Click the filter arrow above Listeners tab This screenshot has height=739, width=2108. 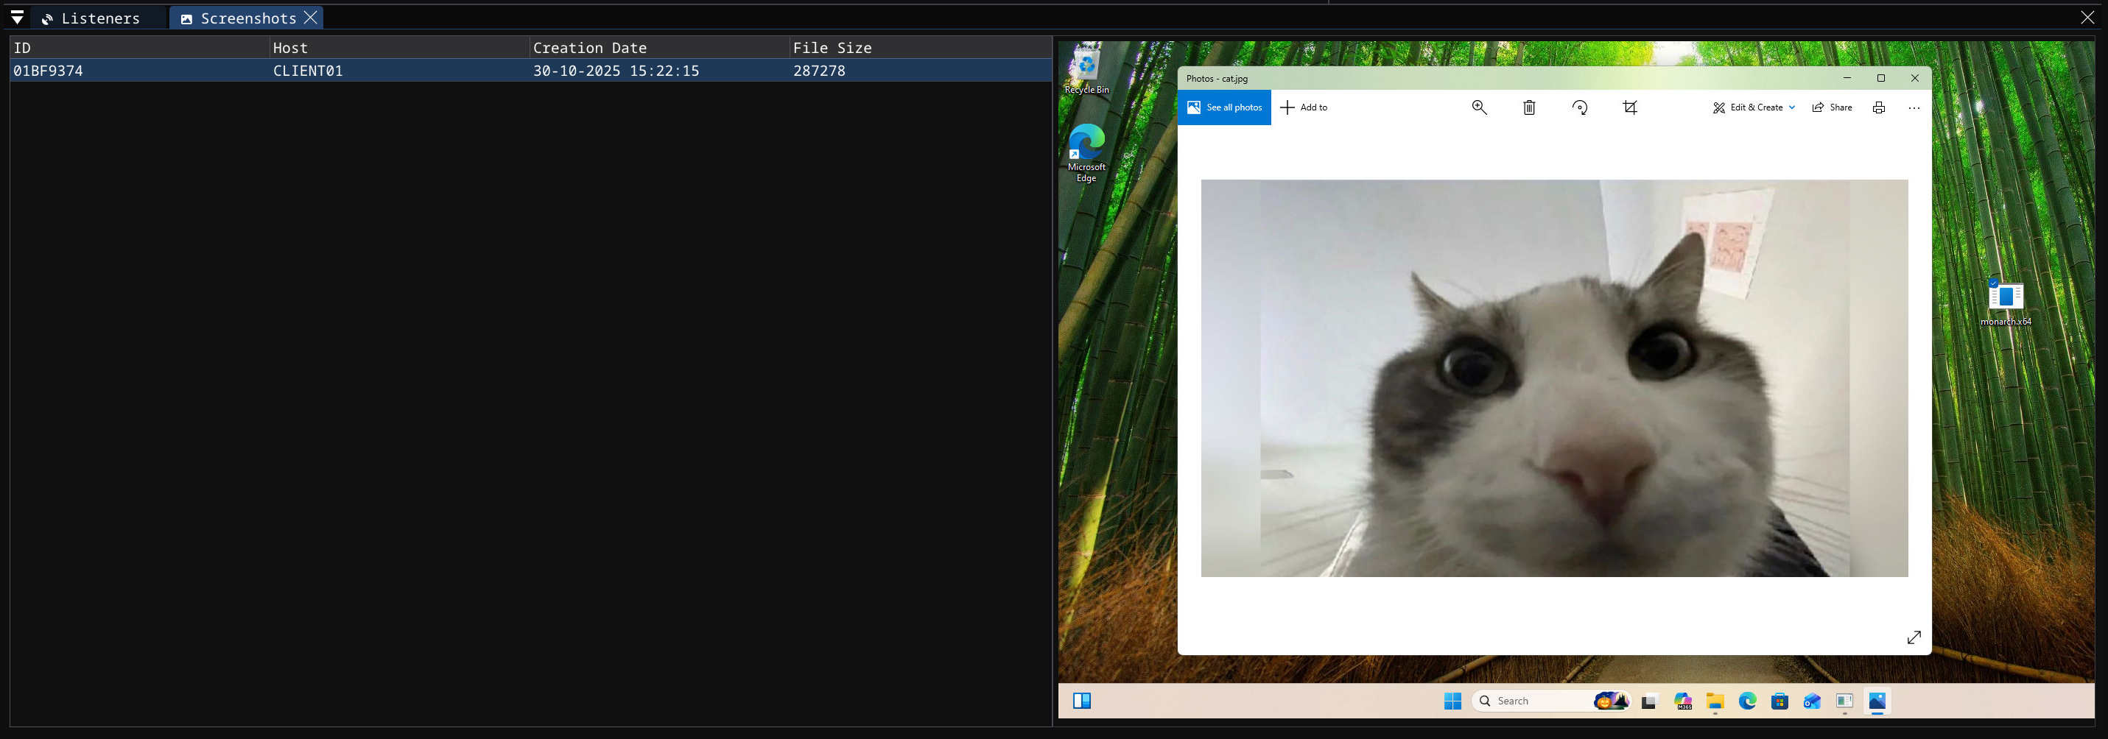(16, 17)
